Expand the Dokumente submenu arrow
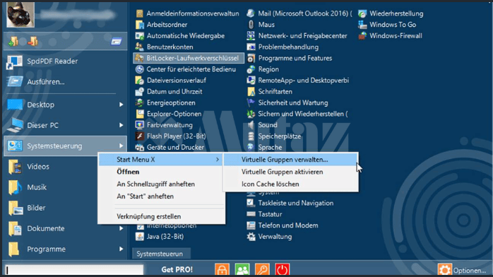Image resolution: width=493 pixels, height=277 pixels. tap(121, 228)
